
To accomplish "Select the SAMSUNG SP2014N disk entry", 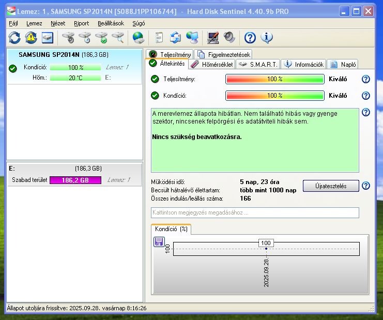I will [74, 67].
